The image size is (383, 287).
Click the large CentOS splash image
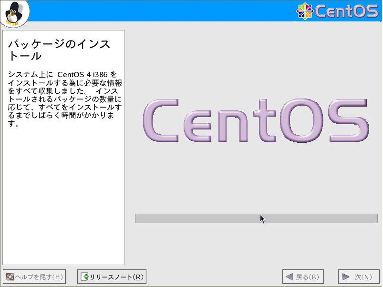click(256, 120)
